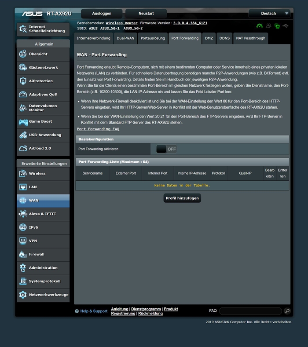Open the Portauslösung tab

[x=153, y=38]
